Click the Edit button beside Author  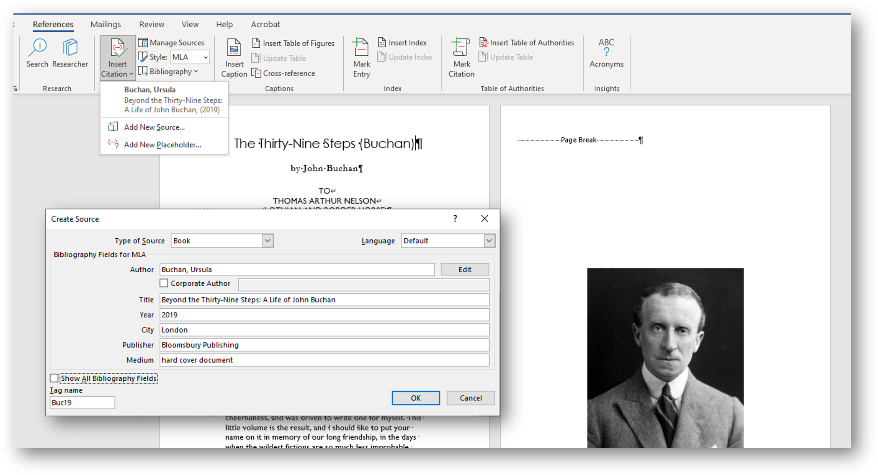point(464,269)
